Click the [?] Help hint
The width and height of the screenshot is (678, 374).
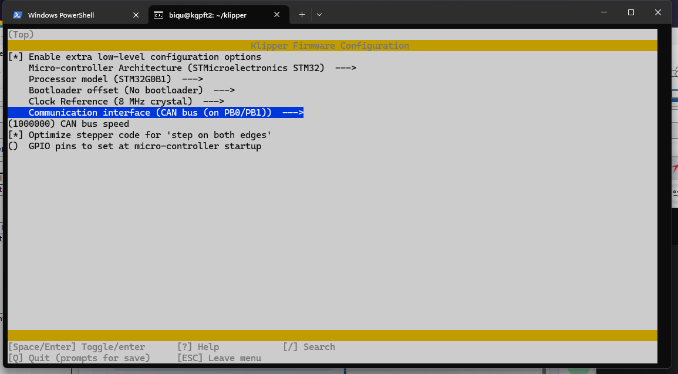tap(198, 347)
